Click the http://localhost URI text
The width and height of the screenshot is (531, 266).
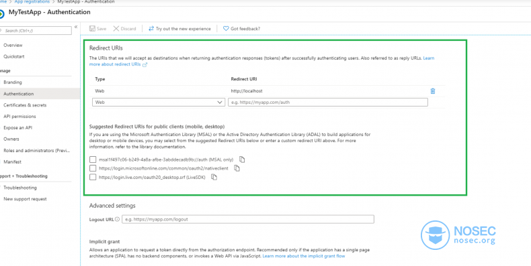[x=247, y=91]
